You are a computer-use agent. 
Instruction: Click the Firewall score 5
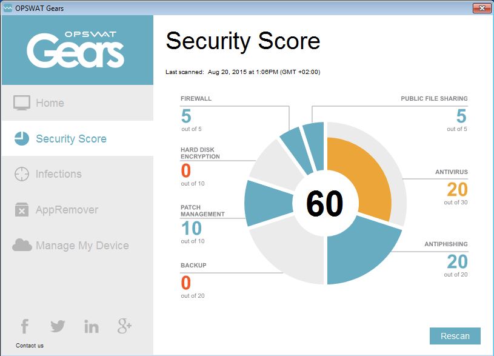186,116
